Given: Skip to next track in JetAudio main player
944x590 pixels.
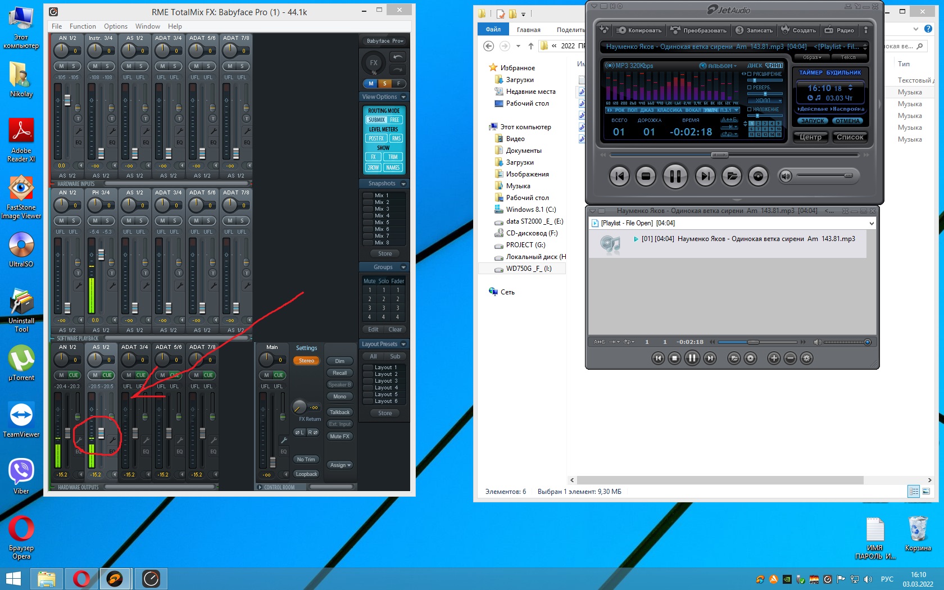Looking at the screenshot, I should [x=705, y=176].
